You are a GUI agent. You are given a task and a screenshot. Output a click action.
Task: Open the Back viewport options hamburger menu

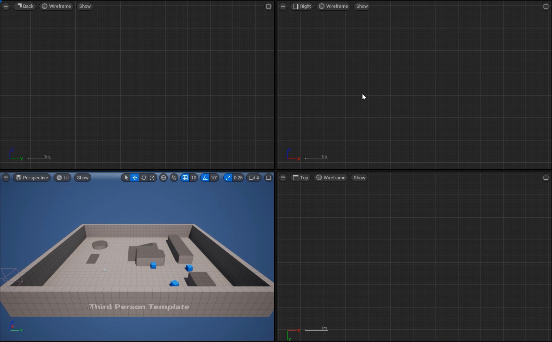6,6
